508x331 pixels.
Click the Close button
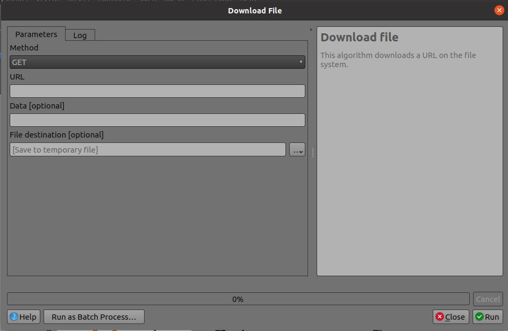[450, 316]
